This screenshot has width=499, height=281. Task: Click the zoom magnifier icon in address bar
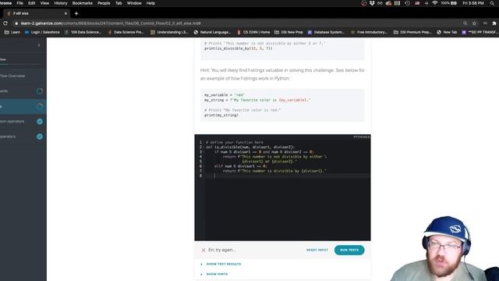(x=465, y=23)
